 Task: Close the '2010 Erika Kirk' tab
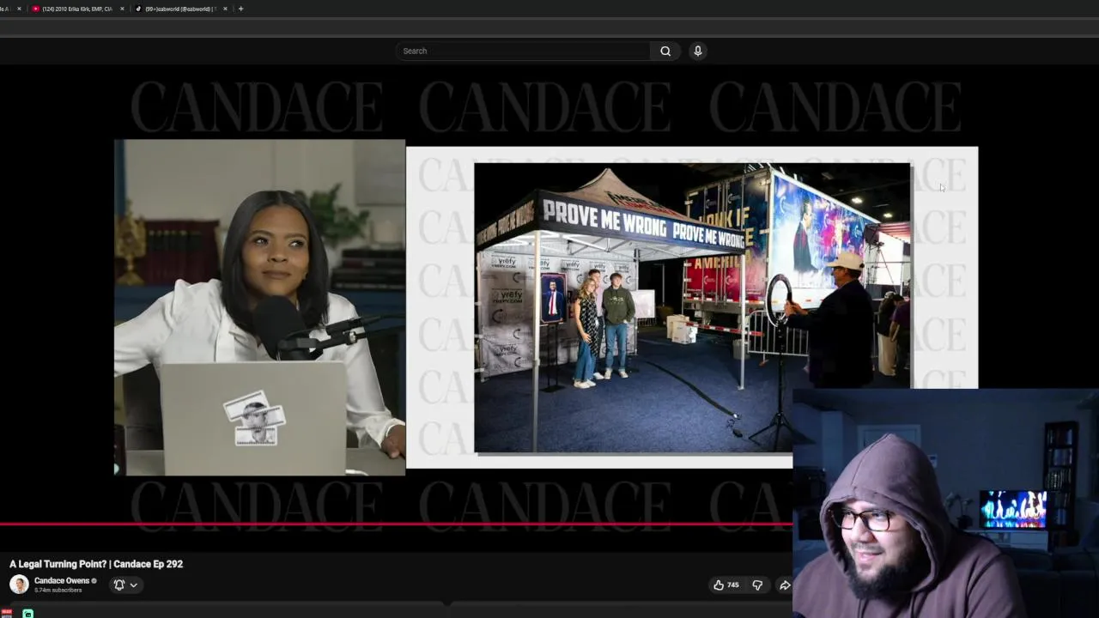pyautogui.click(x=122, y=9)
